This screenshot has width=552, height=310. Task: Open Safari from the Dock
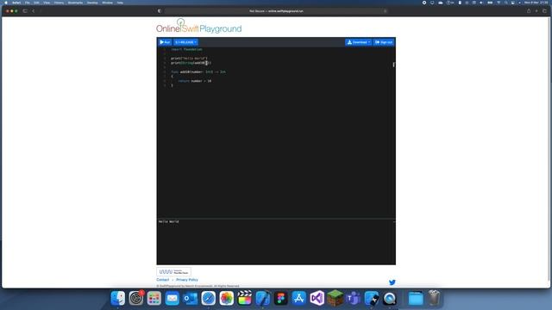[x=209, y=299]
